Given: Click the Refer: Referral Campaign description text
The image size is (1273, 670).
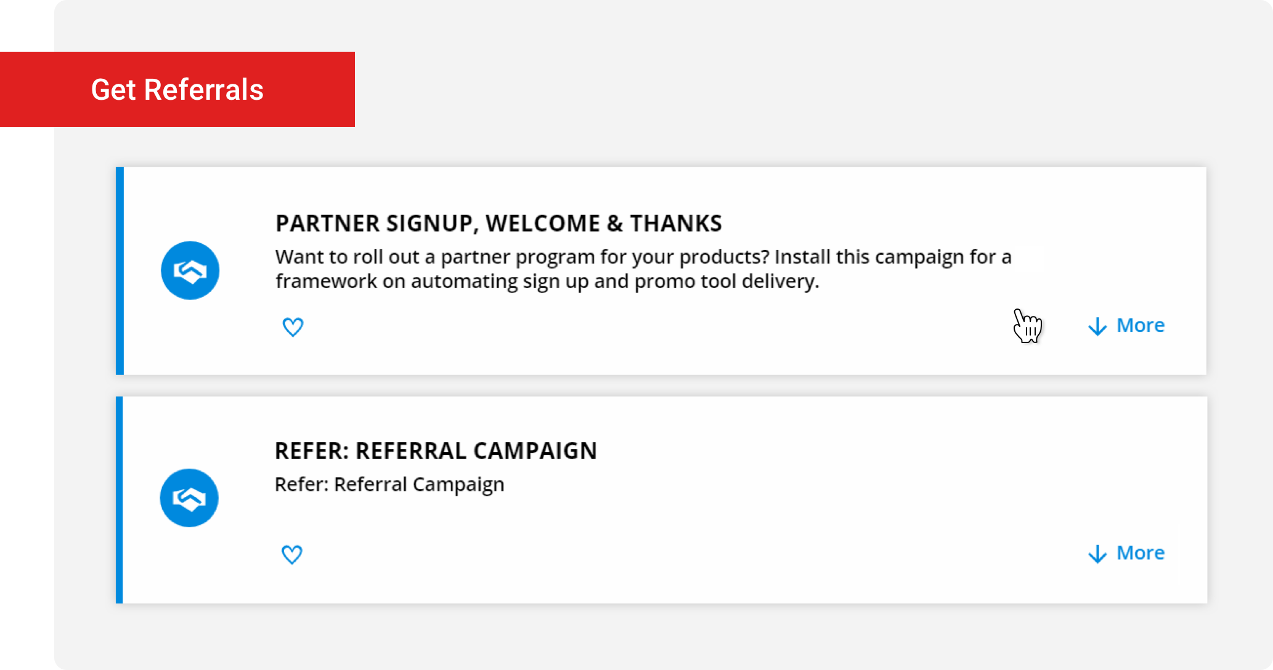Looking at the screenshot, I should coord(389,485).
